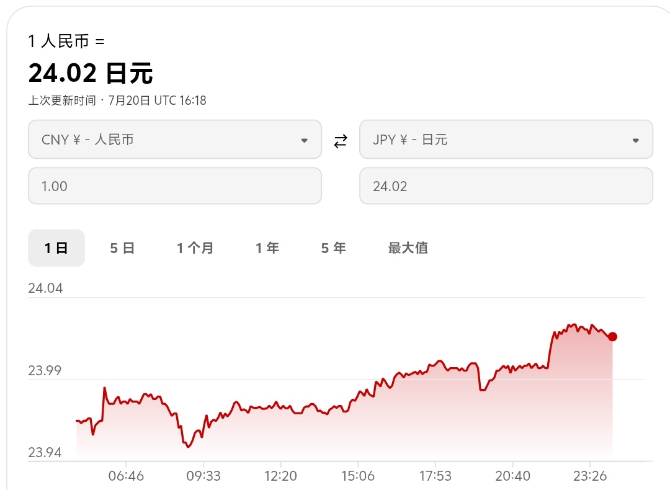Swap currencies with the double-arrow icon
The width and height of the screenshot is (670, 490).
341,141
